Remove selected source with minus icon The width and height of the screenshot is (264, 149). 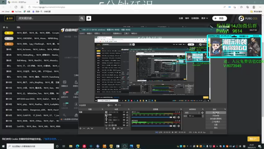click(x=110, y=128)
